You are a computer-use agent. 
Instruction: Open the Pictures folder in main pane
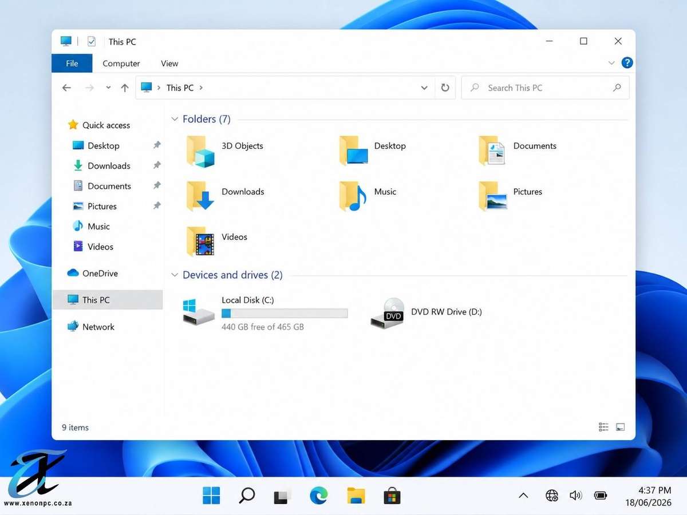(492, 196)
